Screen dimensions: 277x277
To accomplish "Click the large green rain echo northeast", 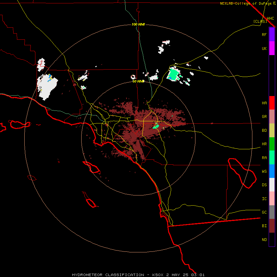I will click(x=174, y=74).
